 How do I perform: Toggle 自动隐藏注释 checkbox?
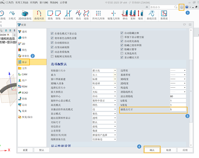122,33
